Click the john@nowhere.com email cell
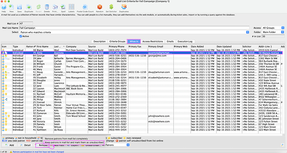The width and height of the screenshot is (287, 153). [x=159, y=116]
